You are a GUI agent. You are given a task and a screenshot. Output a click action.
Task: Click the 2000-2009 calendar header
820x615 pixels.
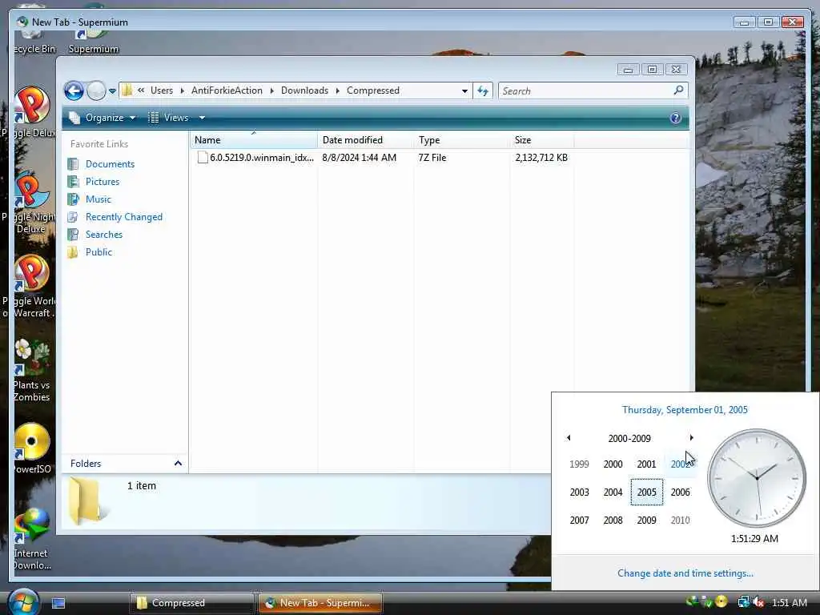[x=629, y=438]
